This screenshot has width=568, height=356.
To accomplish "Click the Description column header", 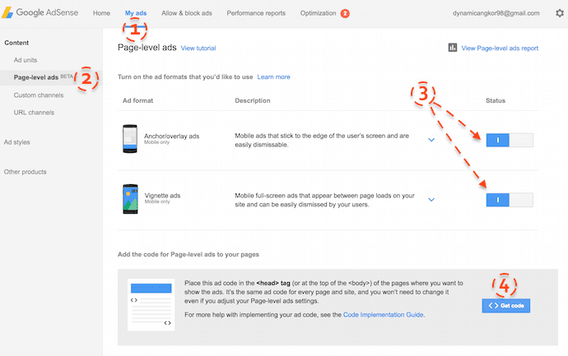I will [x=253, y=100].
